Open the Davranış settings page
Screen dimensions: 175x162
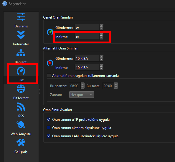pyautogui.click(x=21, y=20)
